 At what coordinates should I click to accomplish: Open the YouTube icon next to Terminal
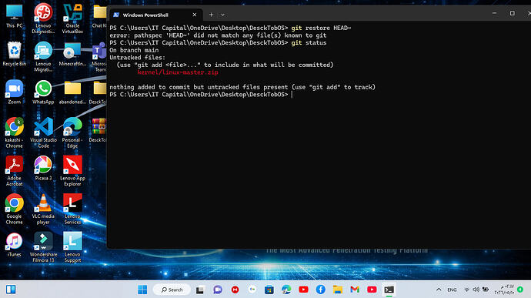[x=372, y=290]
